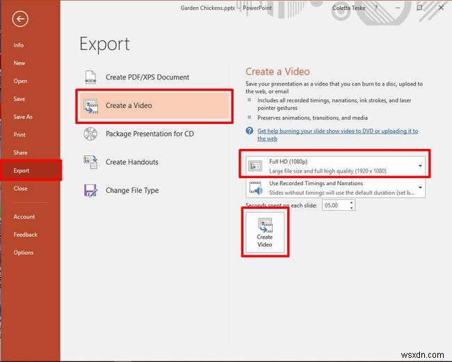Increase seconds spent on each slide
The width and height of the screenshot is (452, 362).
pos(352,203)
